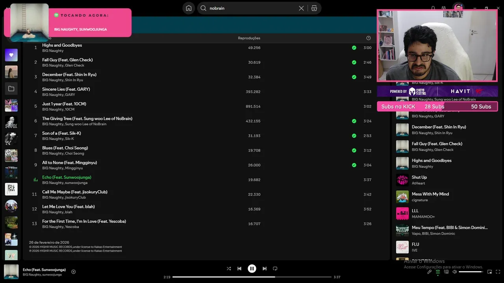
Task: Toggle saved checkmark for The Giving Tree
Action: pos(354,121)
